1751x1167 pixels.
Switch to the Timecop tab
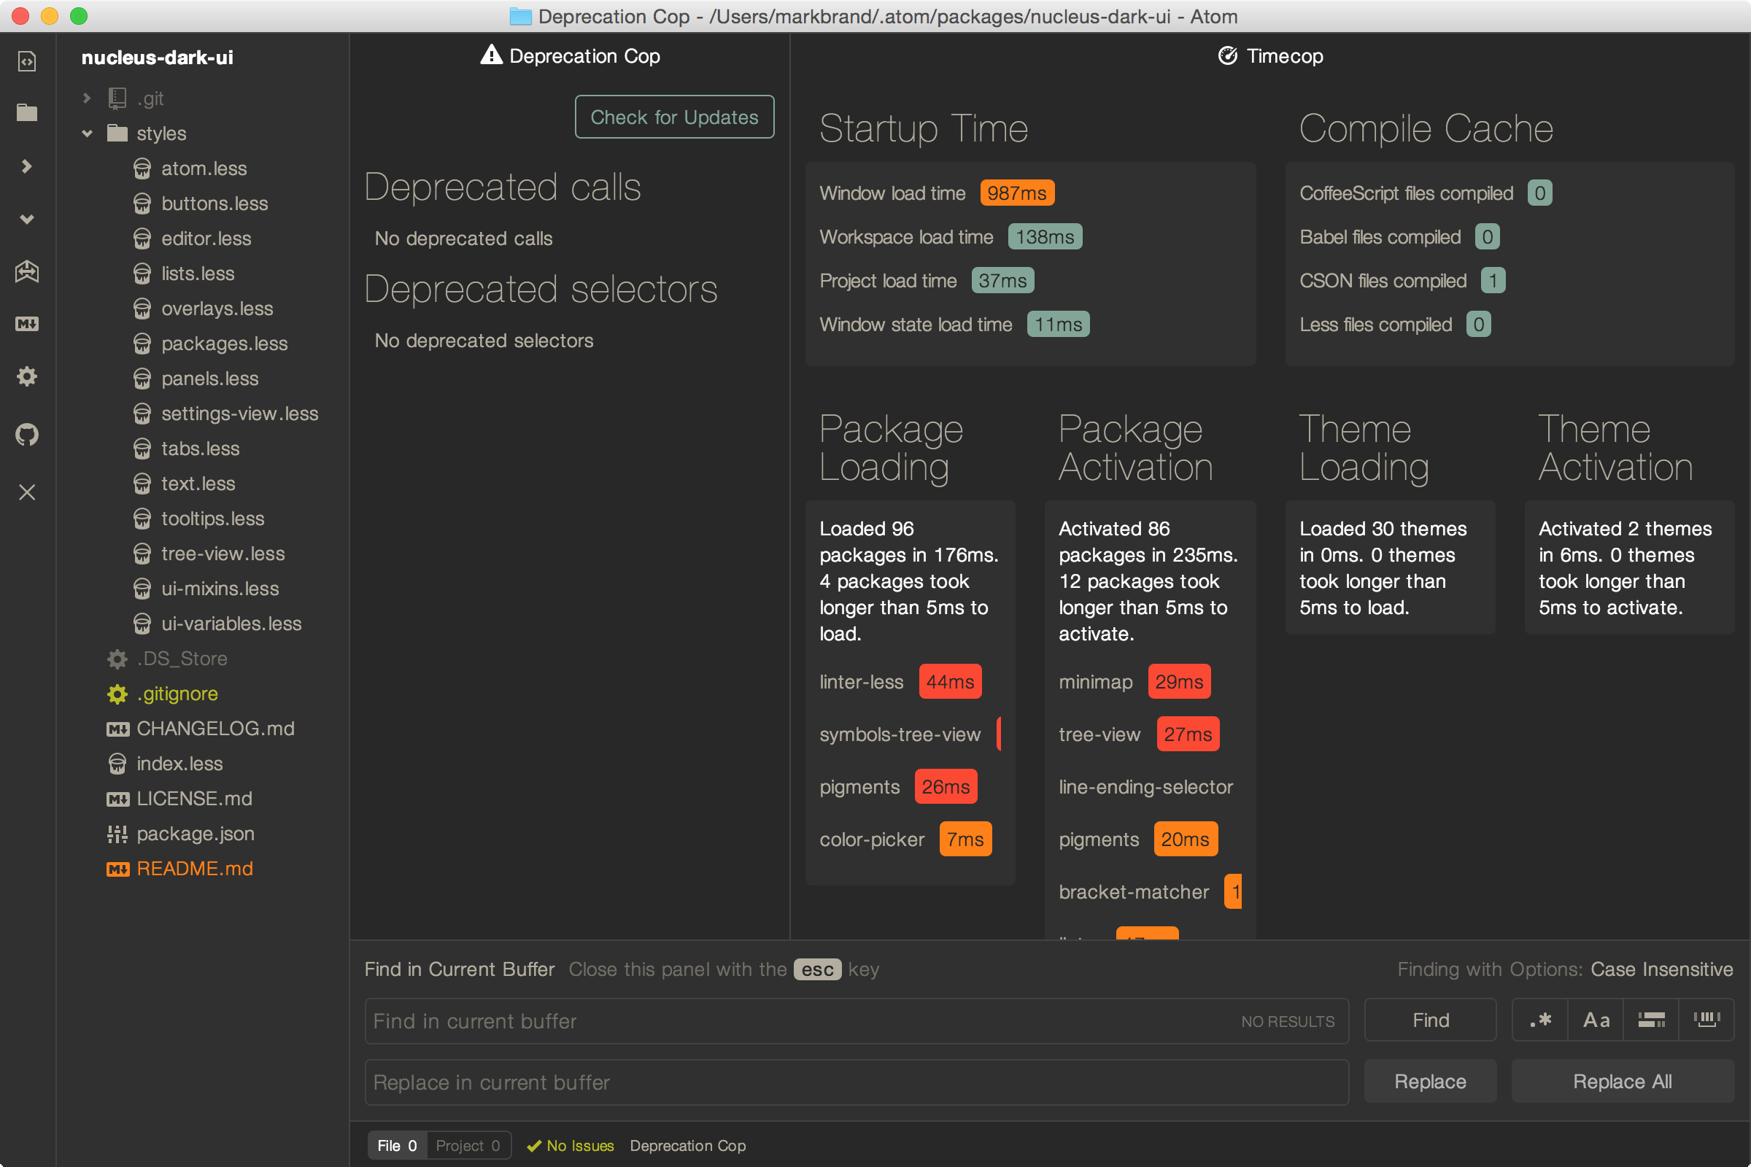pyautogui.click(x=1270, y=56)
